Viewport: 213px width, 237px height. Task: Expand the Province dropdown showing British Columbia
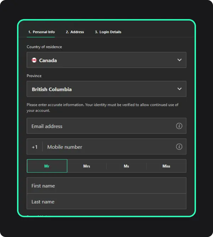point(106,89)
